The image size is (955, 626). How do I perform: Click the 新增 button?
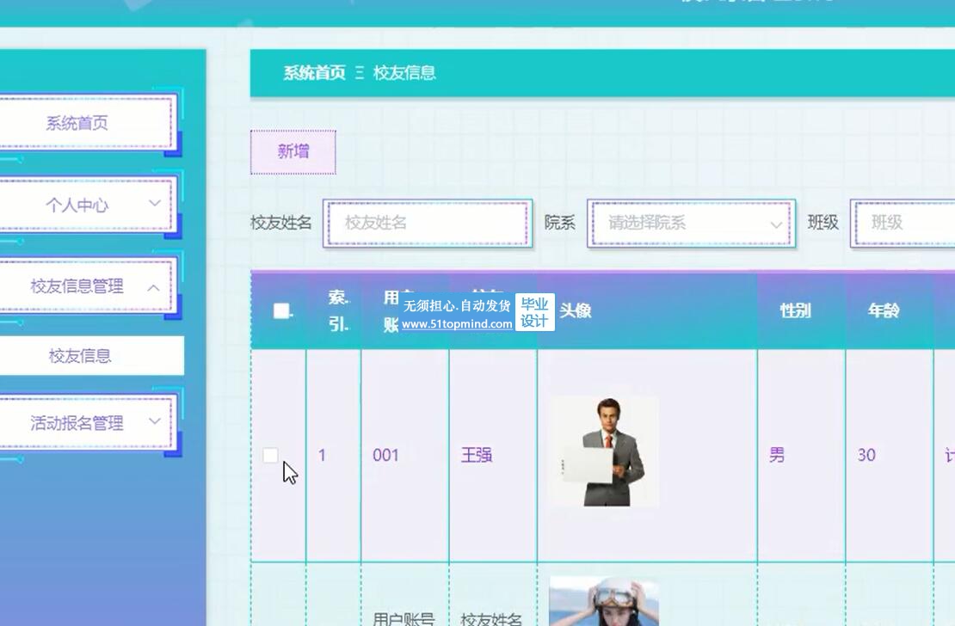(x=293, y=151)
